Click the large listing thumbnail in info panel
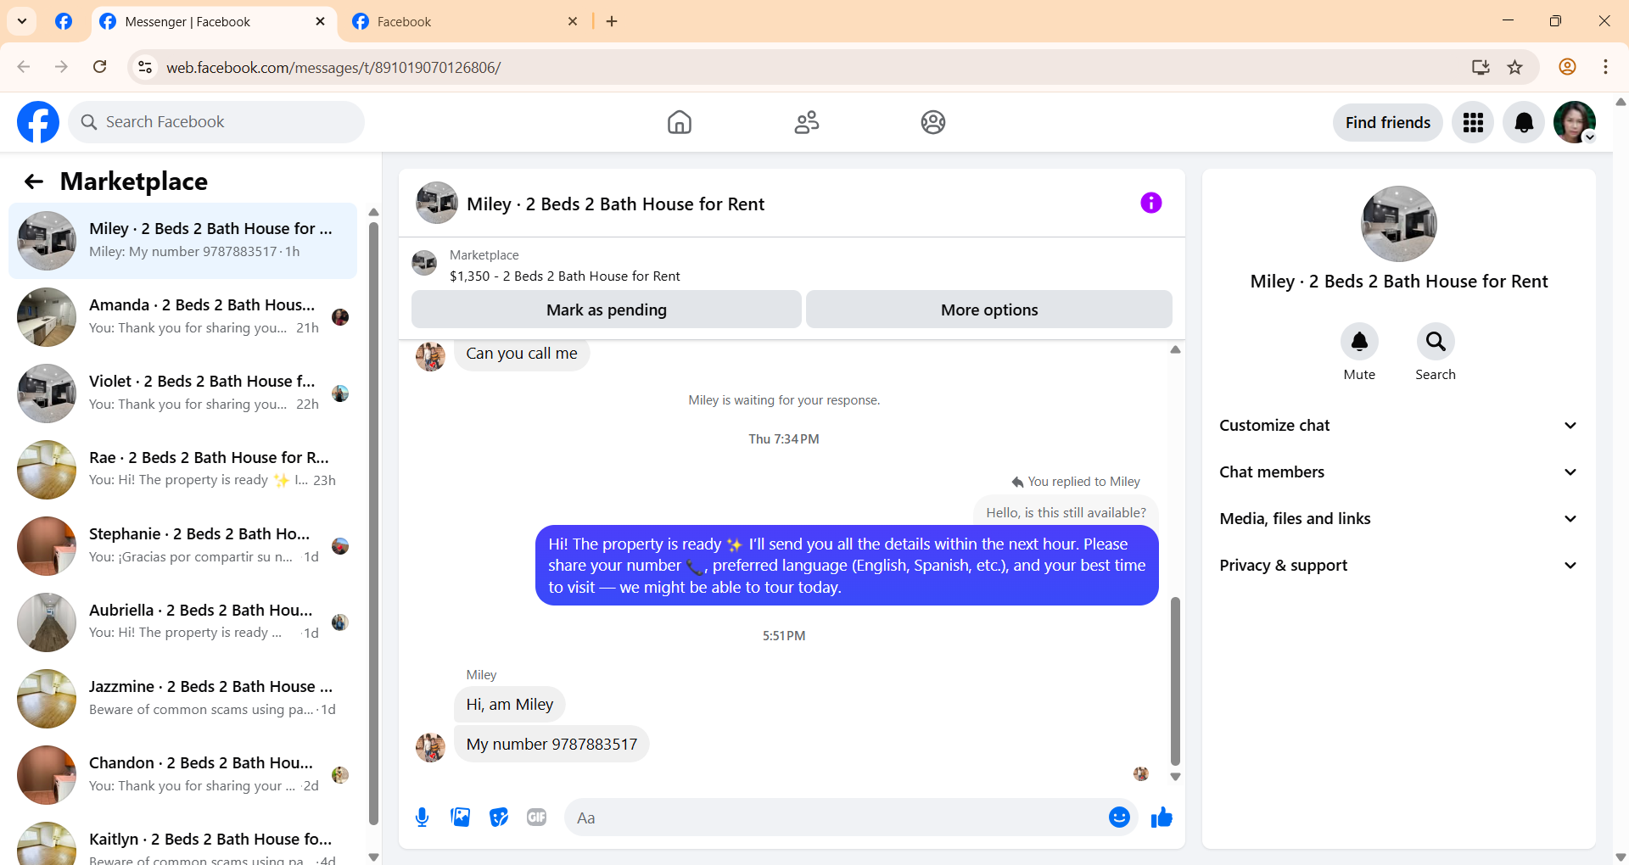1629x865 pixels. click(x=1398, y=224)
